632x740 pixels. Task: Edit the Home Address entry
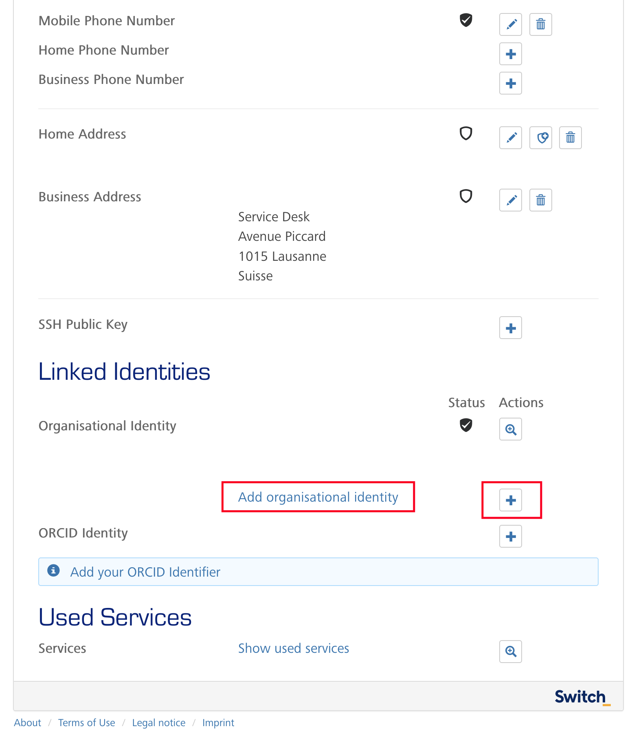pos(511,138)
